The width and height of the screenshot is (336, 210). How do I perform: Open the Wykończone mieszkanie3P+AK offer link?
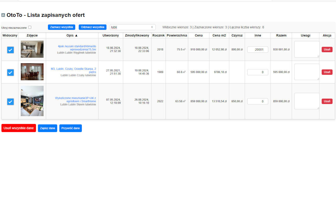click(76, 100)
